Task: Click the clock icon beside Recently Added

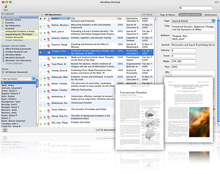Action: pyautogui.click(x=3, y=20)
